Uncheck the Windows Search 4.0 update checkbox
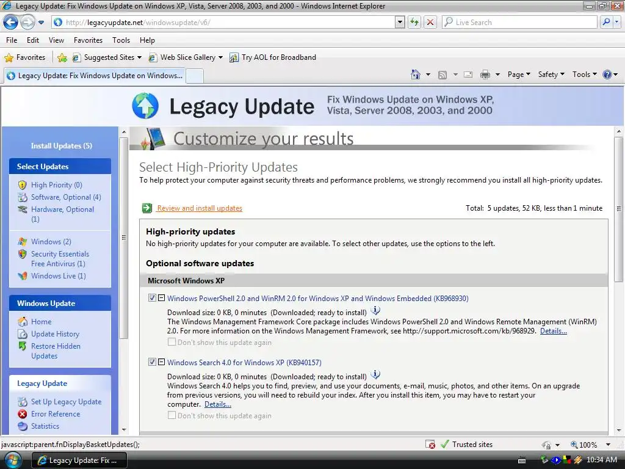 [x=152, y=362]
